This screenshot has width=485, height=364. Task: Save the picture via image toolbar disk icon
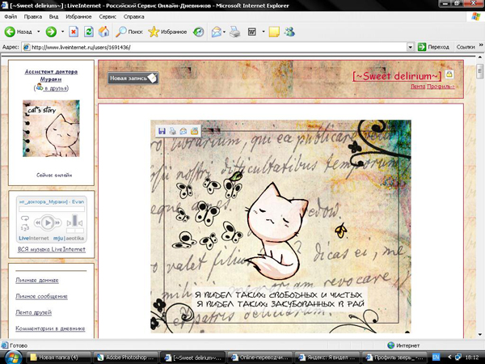click(x=162, y=131)
